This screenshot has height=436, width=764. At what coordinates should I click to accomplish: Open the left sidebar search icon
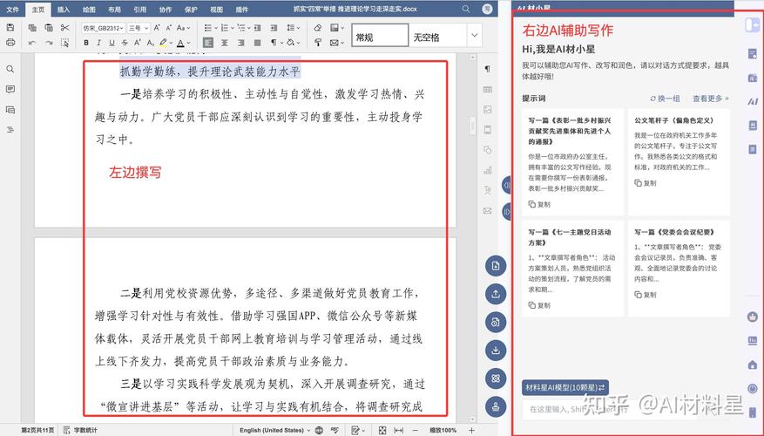coord(10,69)
